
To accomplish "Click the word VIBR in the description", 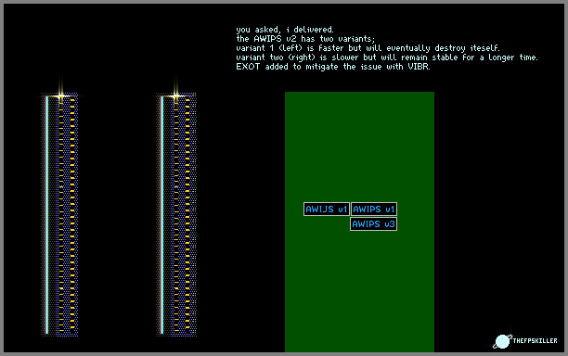I will tap(419, 67).
